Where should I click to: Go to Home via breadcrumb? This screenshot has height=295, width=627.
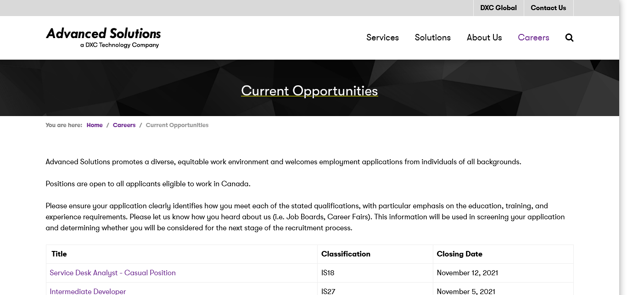[95, 125]
